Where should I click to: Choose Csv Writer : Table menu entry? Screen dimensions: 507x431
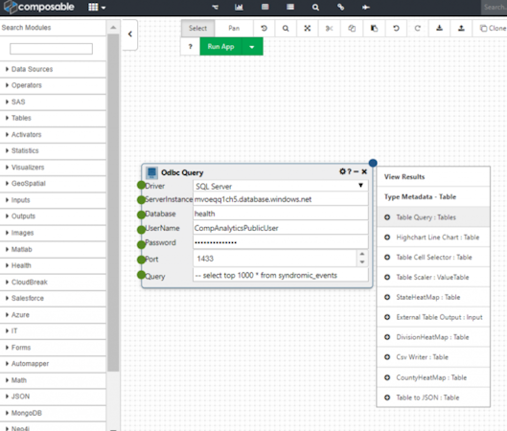pos(433,357)
